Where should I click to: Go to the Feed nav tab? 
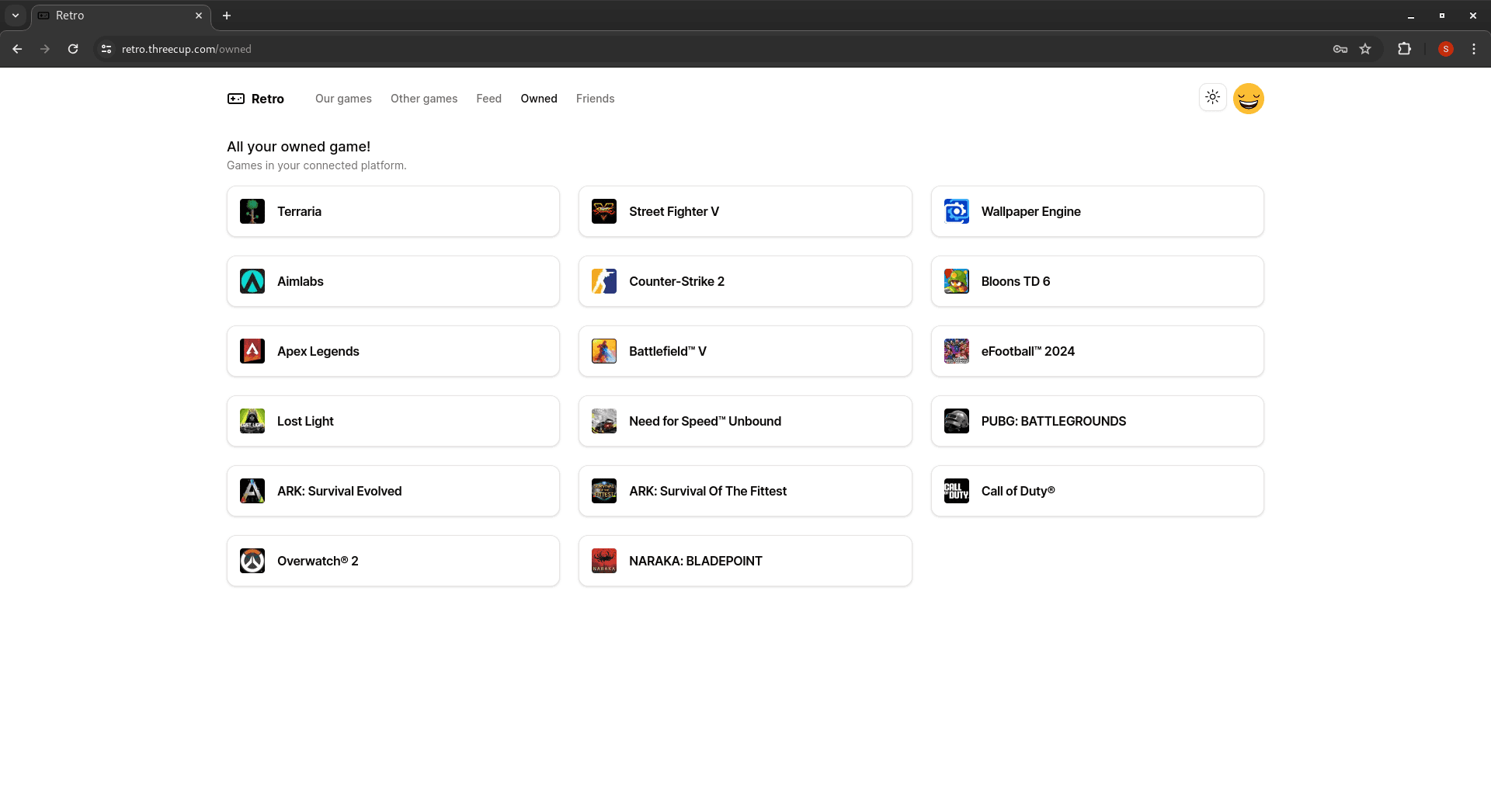(x=489, y=99)
